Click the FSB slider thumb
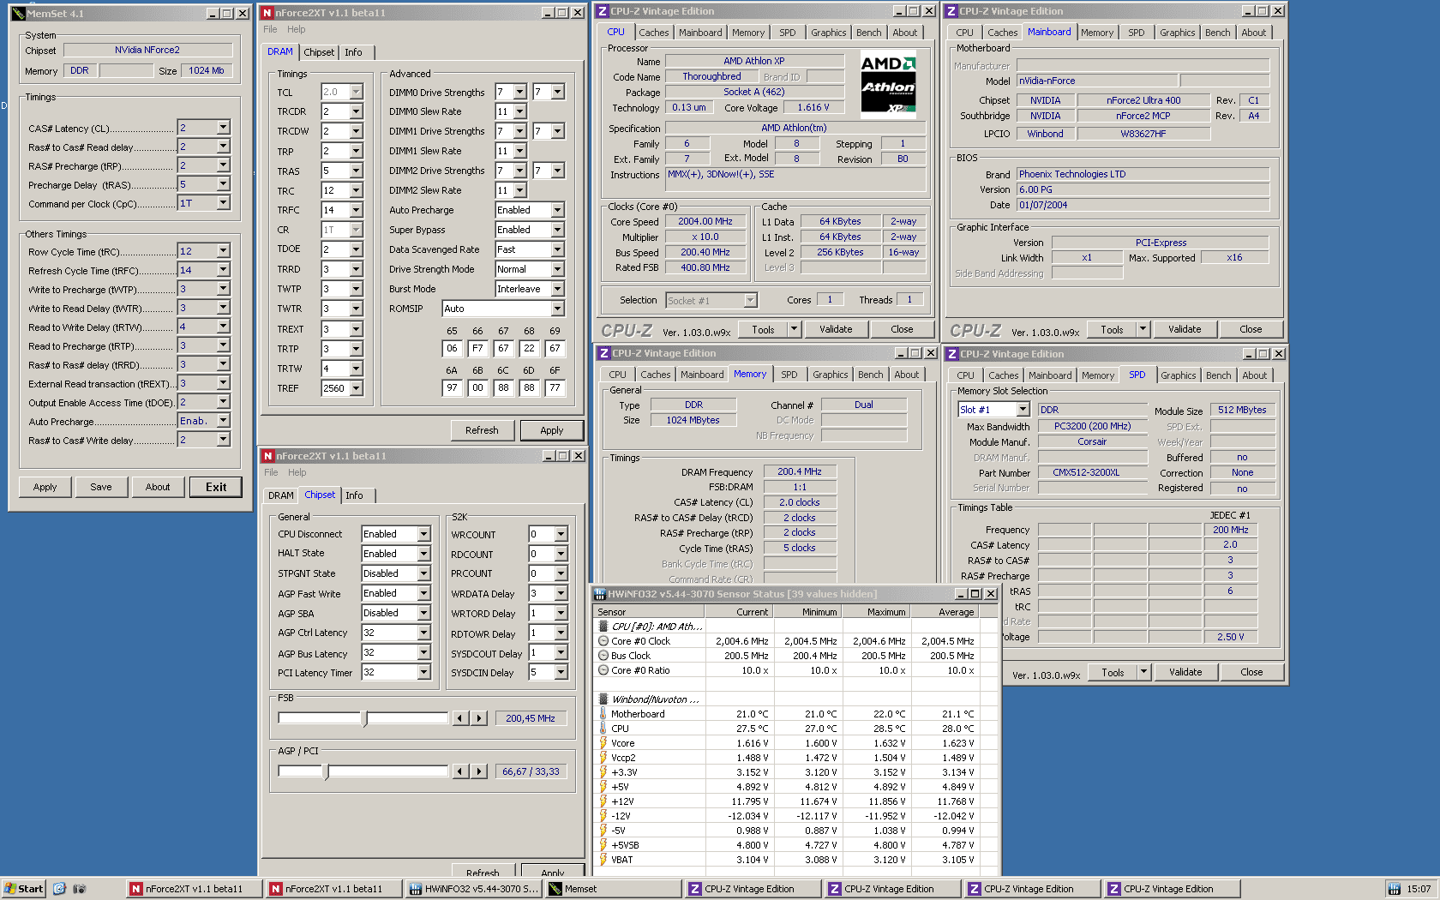 click(x=366, y=718)
